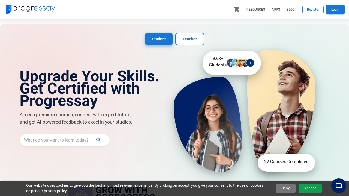Deny the cookie consent

click(x=285, y=188)
